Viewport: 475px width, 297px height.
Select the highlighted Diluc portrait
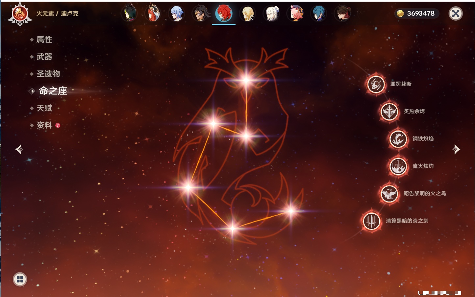224,13
